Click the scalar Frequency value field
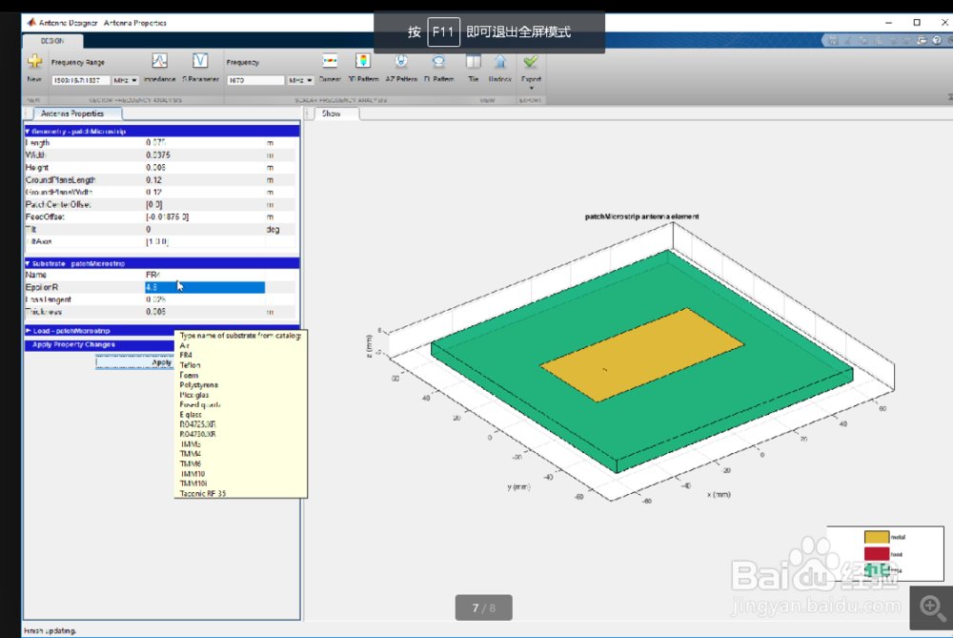The image size is (953, 638). [x=255, y=80]
